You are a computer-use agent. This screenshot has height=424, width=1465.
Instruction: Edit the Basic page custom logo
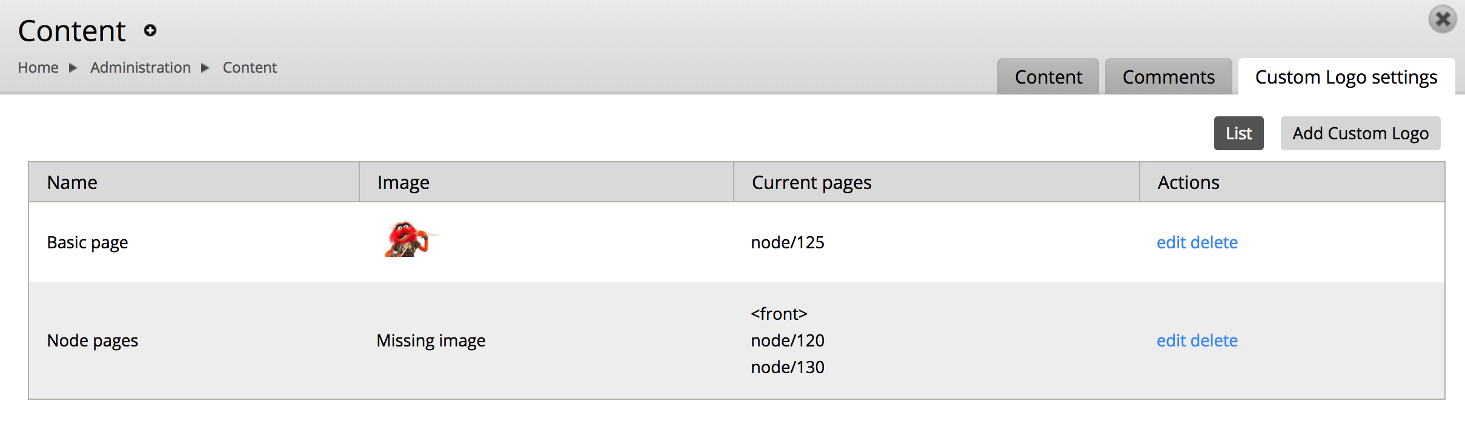pyautogui.click(x=1171, y=242)
